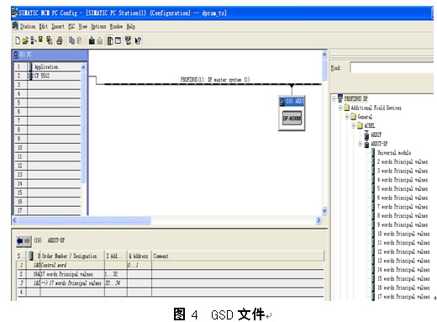437x322 pixels.
Task: Click the Copy toolbar icon
Action: point(72,41)
